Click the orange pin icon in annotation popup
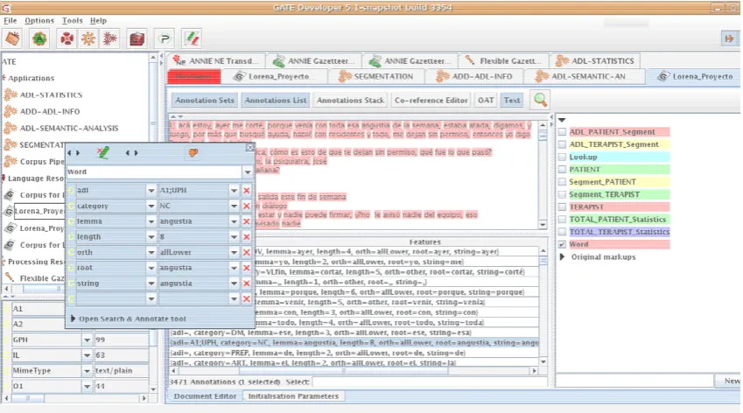This screenshot has height=413, width=743. tap(193, 152)
